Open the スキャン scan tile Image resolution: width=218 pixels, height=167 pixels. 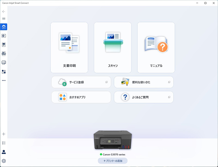[x=113, y=48]
